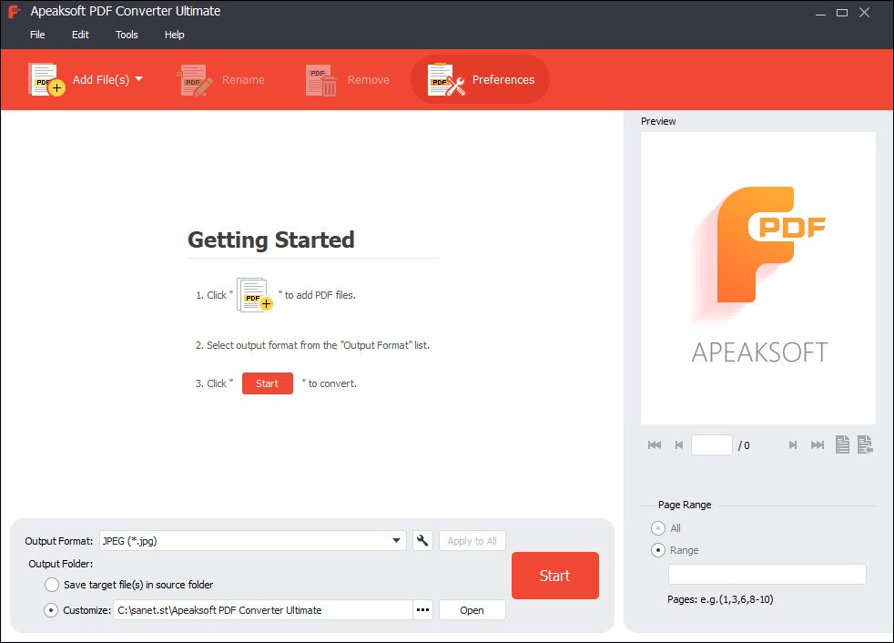Jump to last page in preview
The height and width of the screenshot is (643, 894).
coord(818,444)
